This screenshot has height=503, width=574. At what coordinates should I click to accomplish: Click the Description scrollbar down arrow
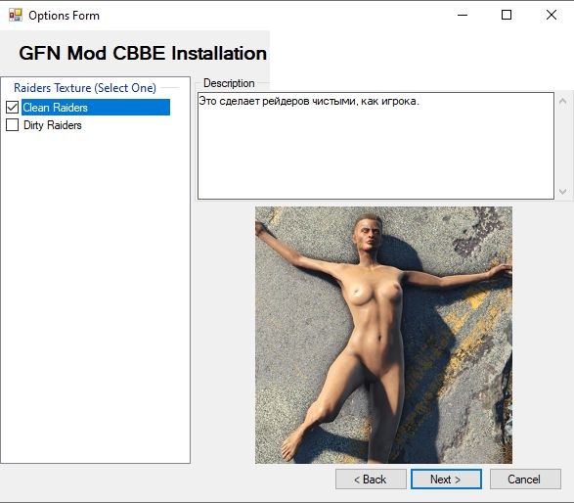point(563,192)
